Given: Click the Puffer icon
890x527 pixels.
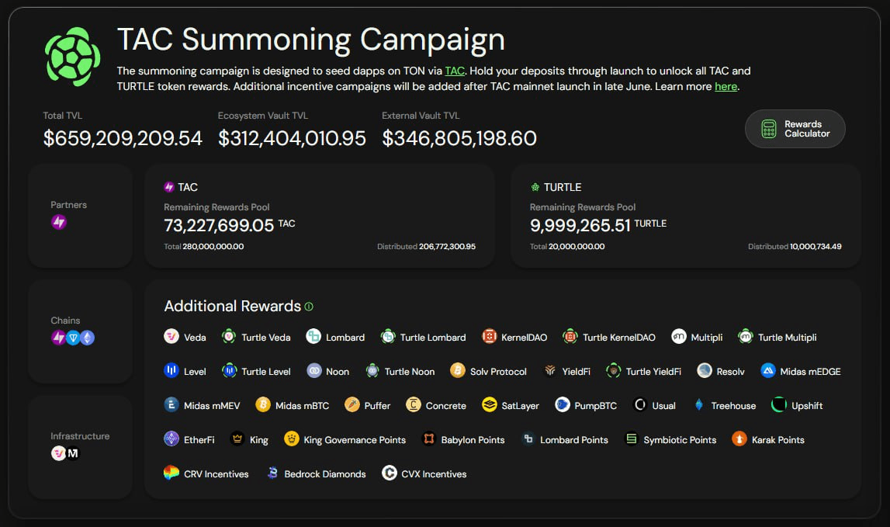Looking at the screenshot, I should (352, 405).
